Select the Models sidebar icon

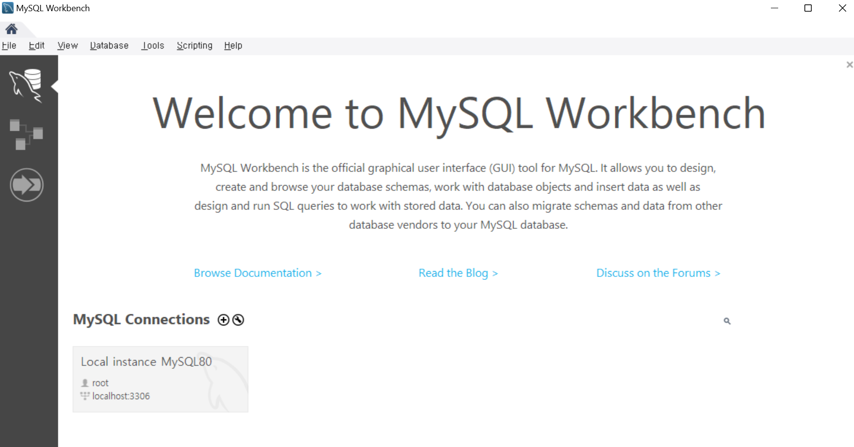tap(27, 135)
